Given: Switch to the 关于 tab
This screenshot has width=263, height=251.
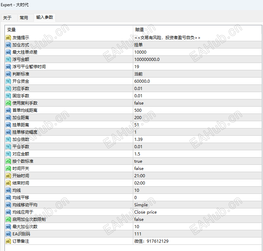Looking at the screenshot, I should 7,18.
